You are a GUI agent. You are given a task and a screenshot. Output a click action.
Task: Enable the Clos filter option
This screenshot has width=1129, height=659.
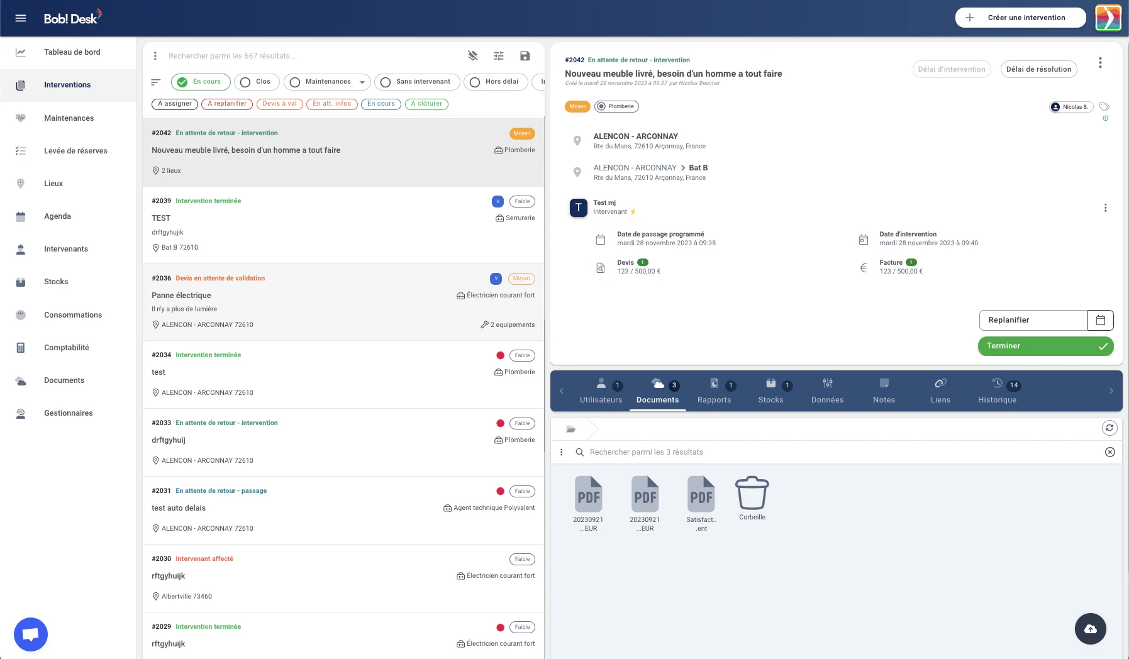tap(256, 82)
